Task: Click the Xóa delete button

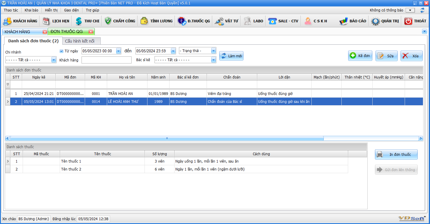Action: tap(411, 56)
